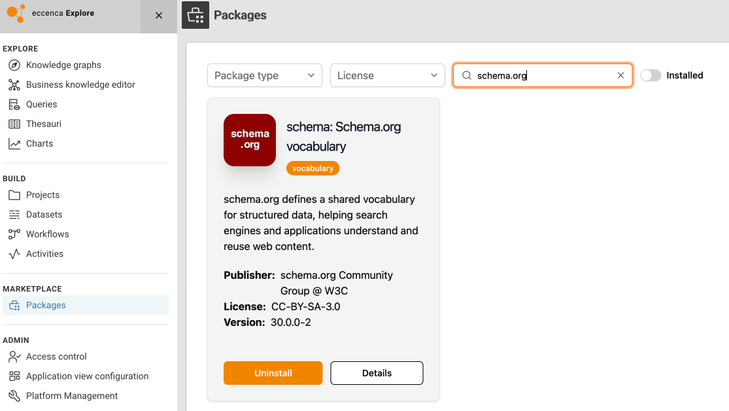Open the License filter dropdown
729x411 pixels.
click(387, 75)
